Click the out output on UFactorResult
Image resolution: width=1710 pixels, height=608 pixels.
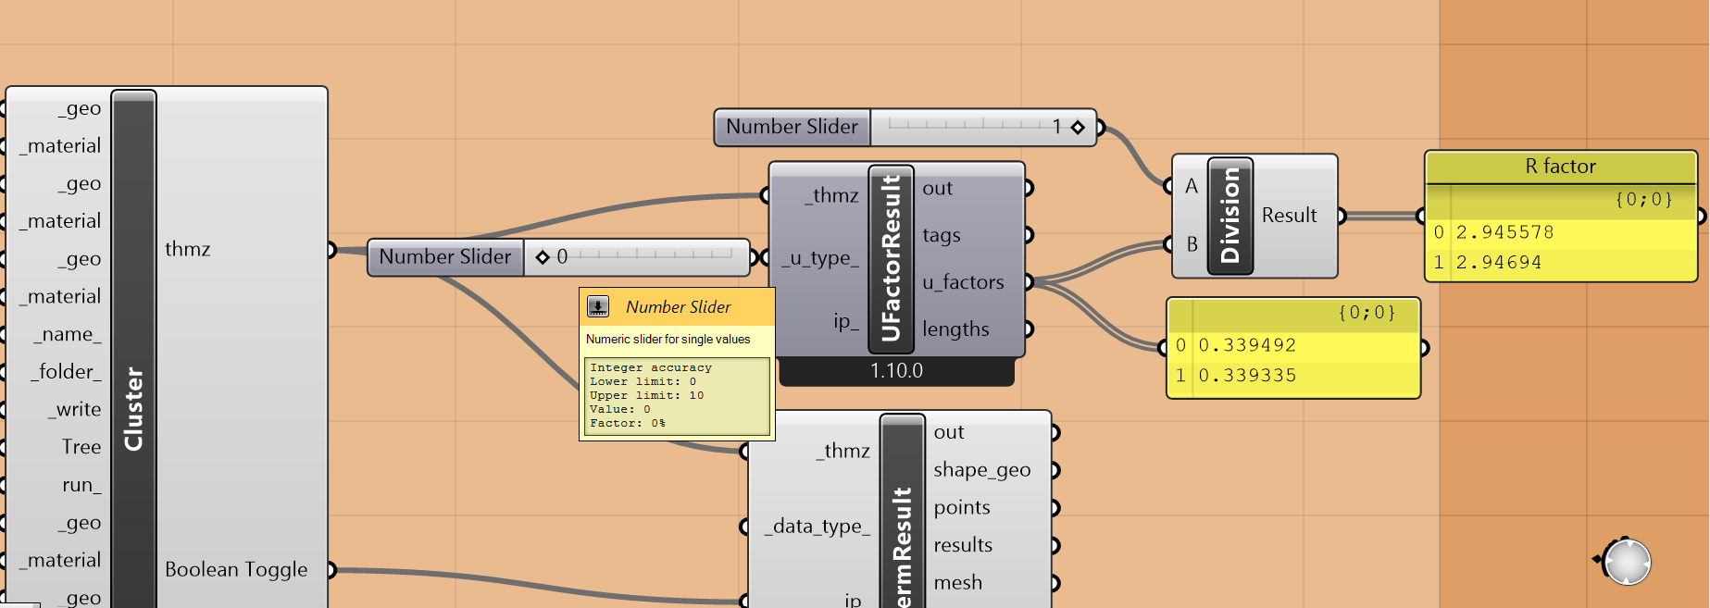point(937,188)
